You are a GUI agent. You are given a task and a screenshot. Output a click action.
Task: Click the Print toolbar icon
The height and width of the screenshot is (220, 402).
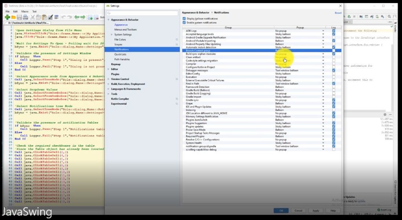pyautogui.click(x=26, y=17)
